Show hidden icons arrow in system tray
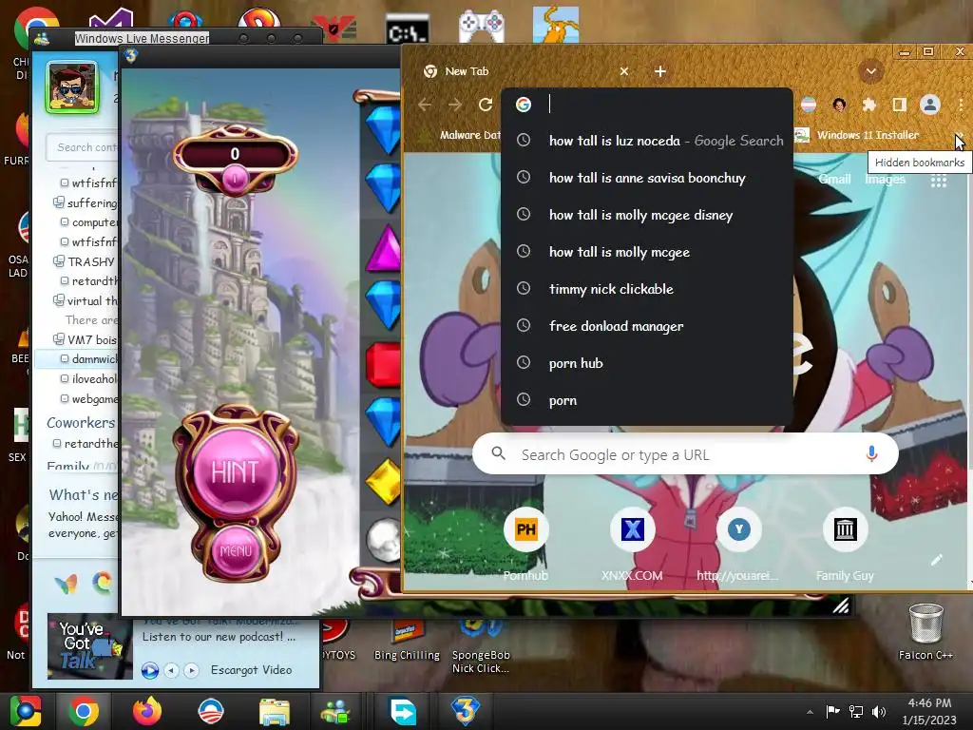 point(810,712)
